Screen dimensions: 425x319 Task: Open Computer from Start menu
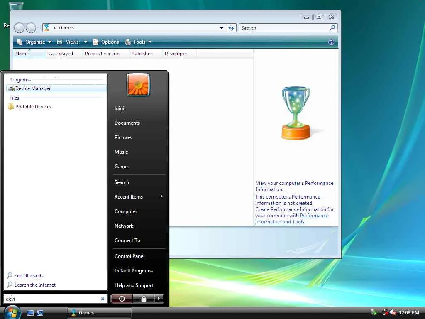coord(126,211)
